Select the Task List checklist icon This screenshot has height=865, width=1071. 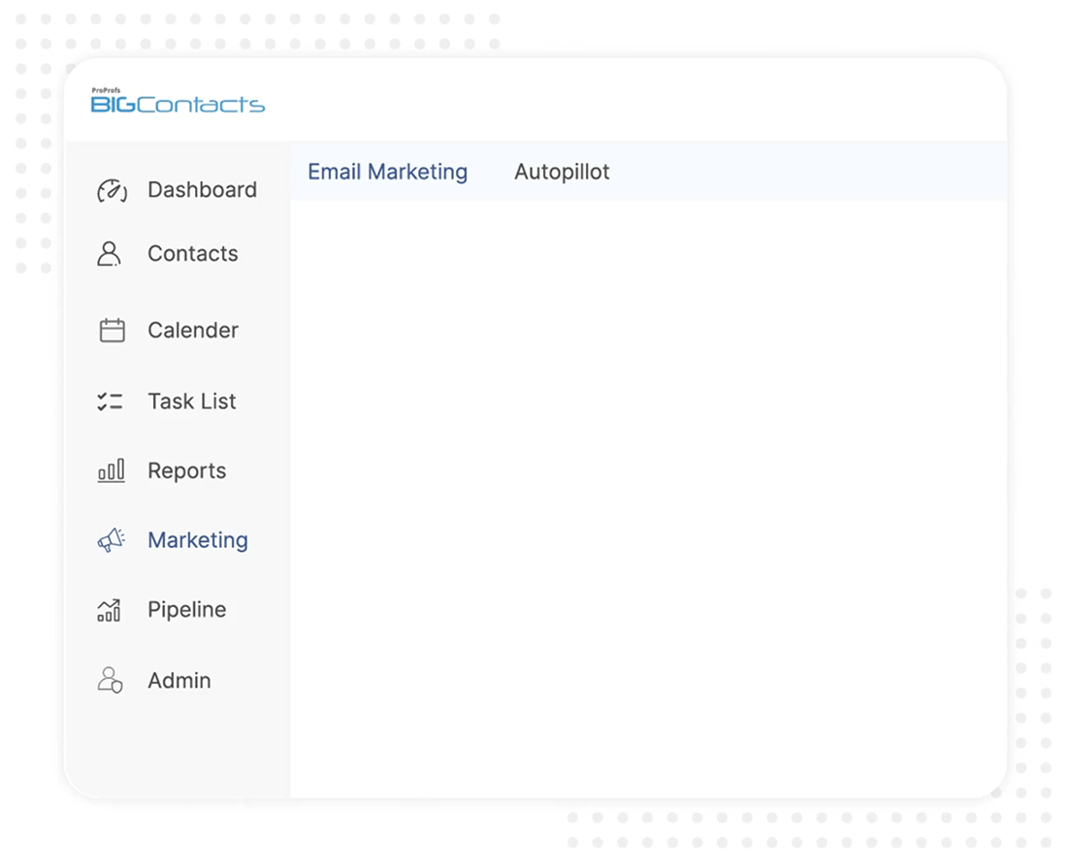110,400
